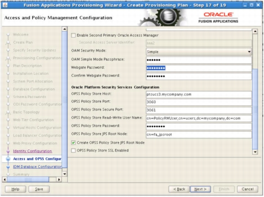Minimize the wizard window

click(x=245, y=5)
